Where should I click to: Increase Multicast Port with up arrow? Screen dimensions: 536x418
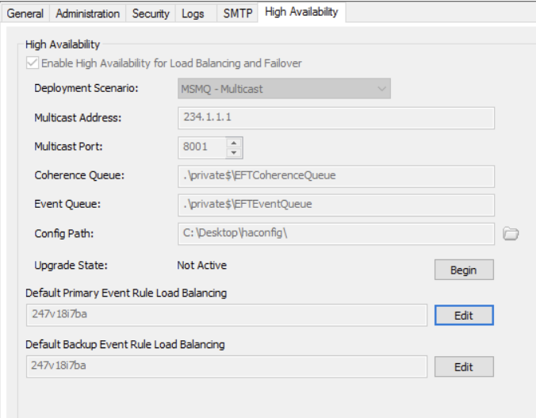pos(234,143)
